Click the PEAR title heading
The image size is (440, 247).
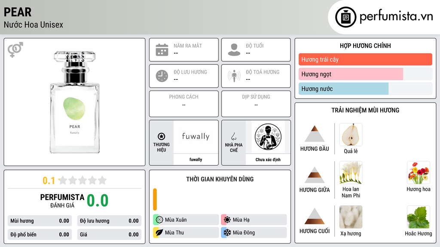pos(18,12)
